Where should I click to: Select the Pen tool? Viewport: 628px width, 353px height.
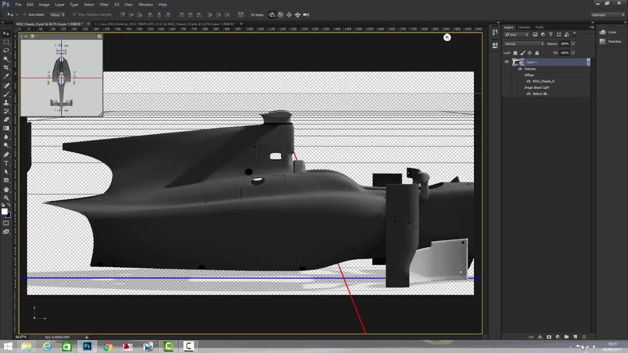point(6,154)
